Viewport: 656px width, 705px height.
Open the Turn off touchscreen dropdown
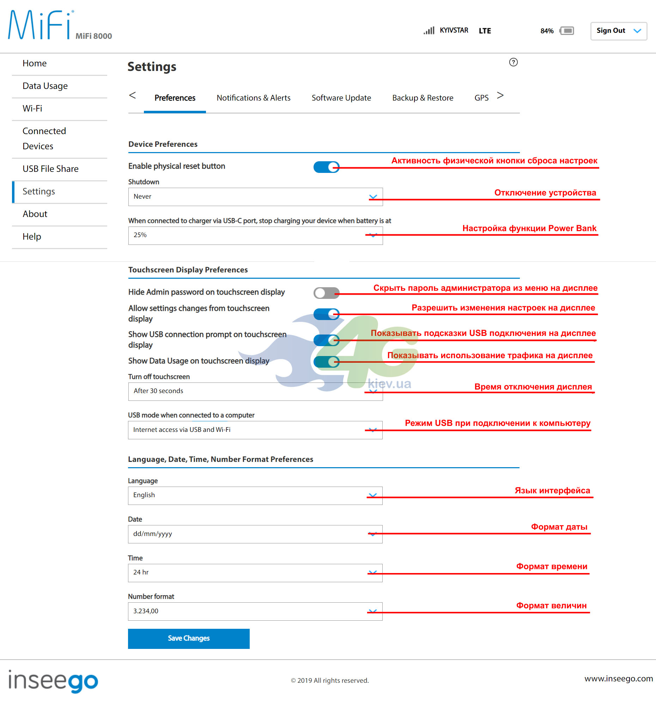255,391
